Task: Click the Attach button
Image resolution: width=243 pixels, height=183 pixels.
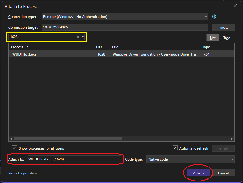Action: coord(198,173)
